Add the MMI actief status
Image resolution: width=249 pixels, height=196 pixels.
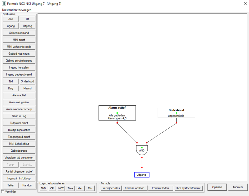click(19, 40)
